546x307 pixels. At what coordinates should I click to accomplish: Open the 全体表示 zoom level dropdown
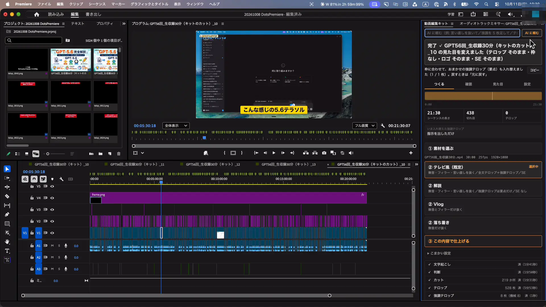(176, 126)
